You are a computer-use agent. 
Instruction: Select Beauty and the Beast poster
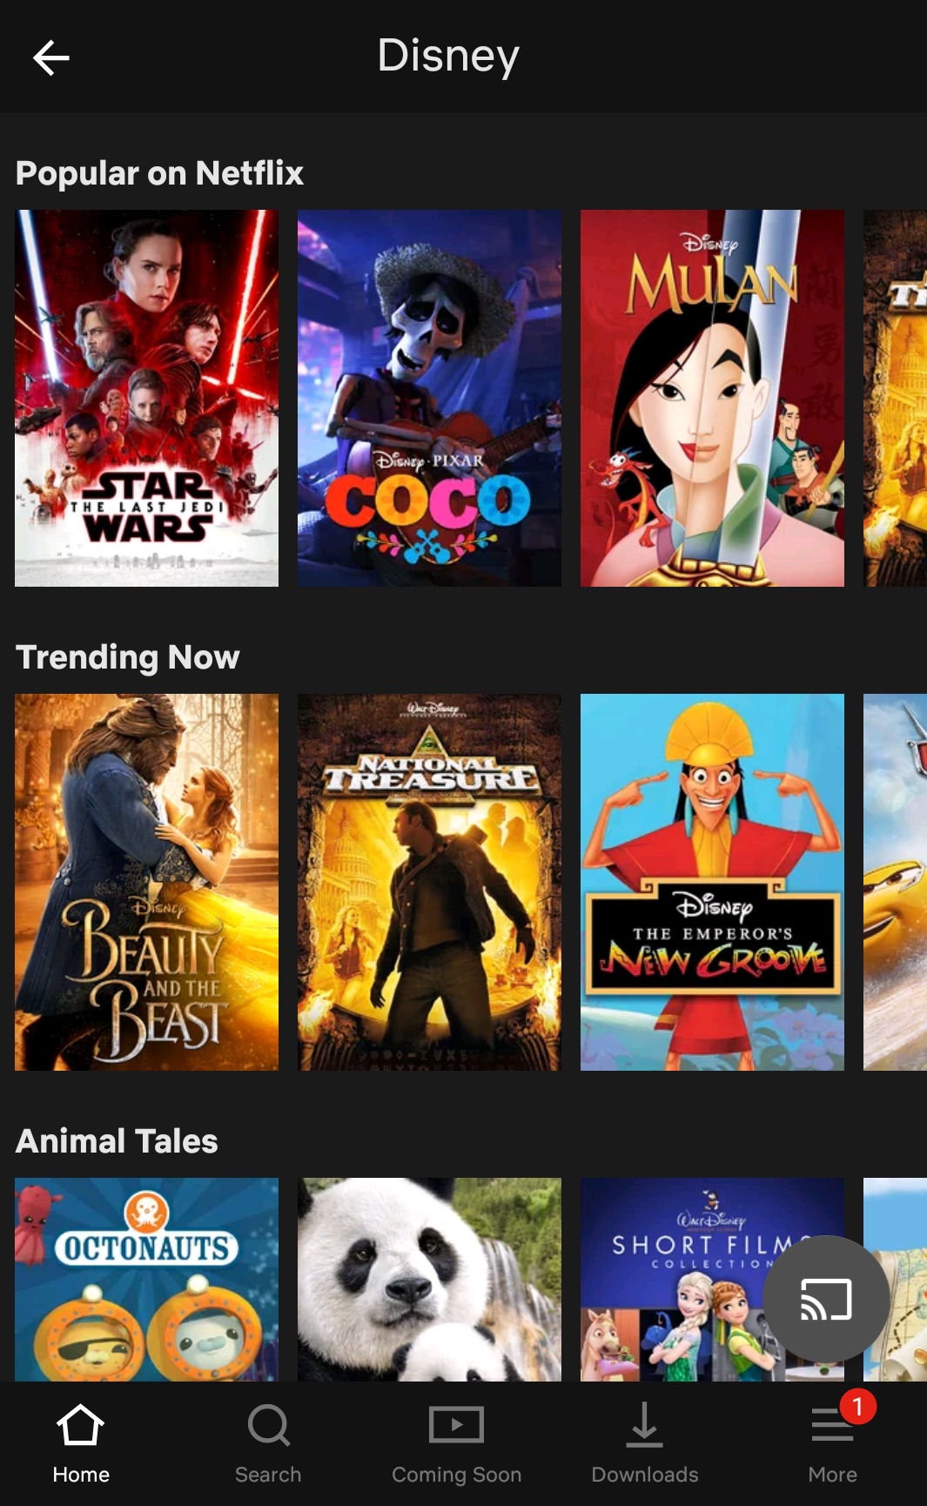click(146, 882)
